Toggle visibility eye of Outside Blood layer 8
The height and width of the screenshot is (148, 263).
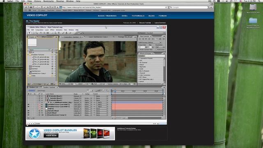(28, 111)
